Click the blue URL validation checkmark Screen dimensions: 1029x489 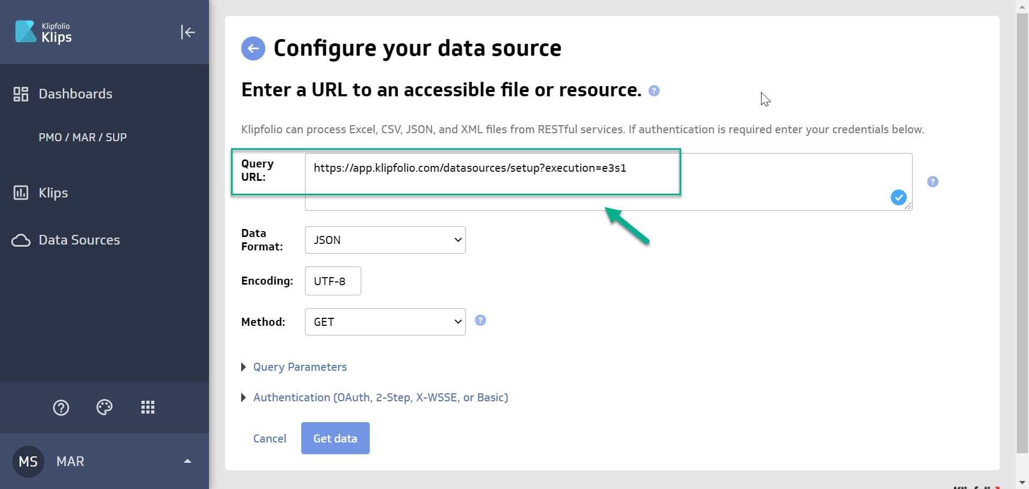click(898, 197)
